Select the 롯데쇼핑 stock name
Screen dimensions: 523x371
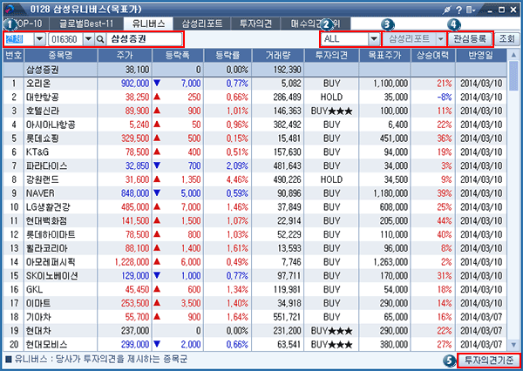click(43, 138)
